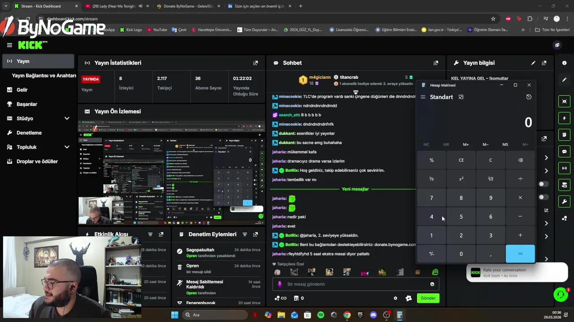Edit stream info with pencil icon in Yayın bilgisi
This screenshot has height=322, width=574.
tap(533, 63)
